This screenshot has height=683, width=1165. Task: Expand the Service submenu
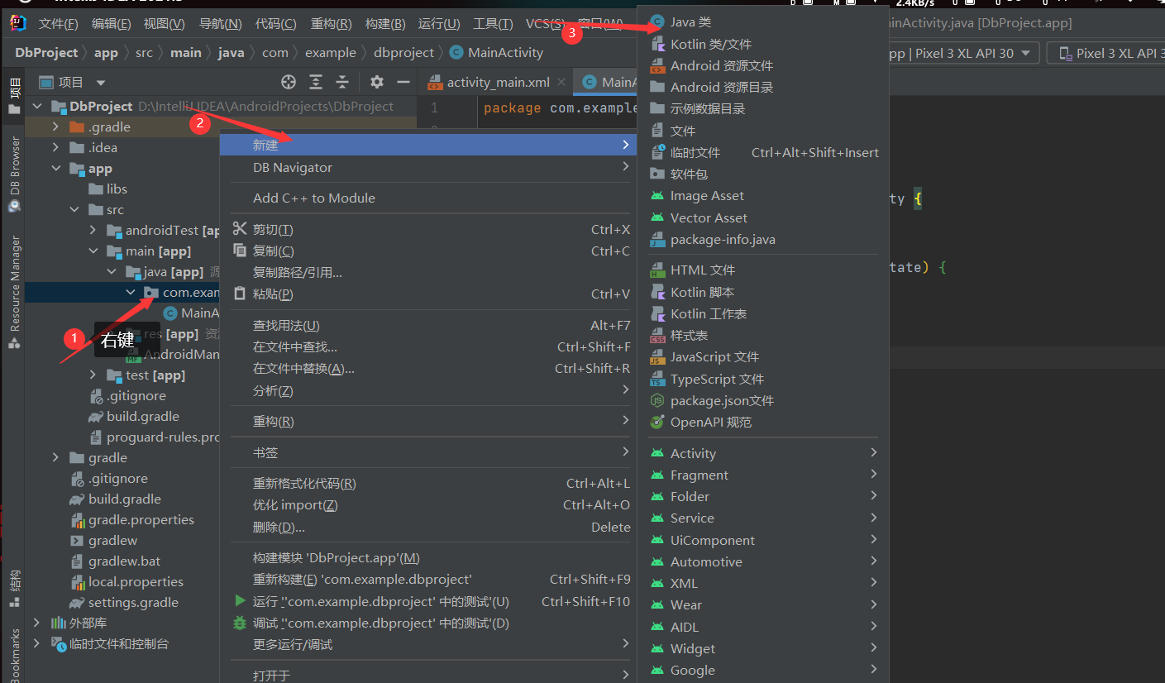[x=762, y=518]
